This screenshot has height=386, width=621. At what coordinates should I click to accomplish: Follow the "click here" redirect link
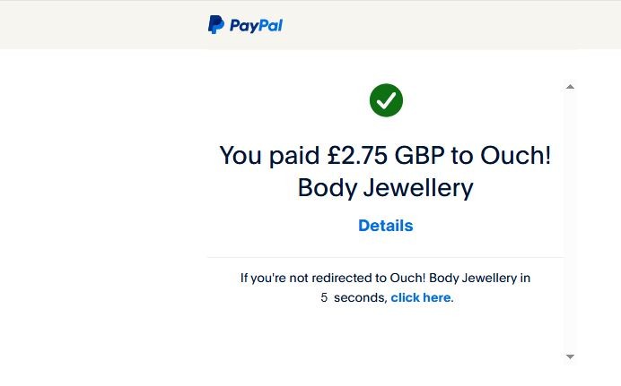click(420, 297)
